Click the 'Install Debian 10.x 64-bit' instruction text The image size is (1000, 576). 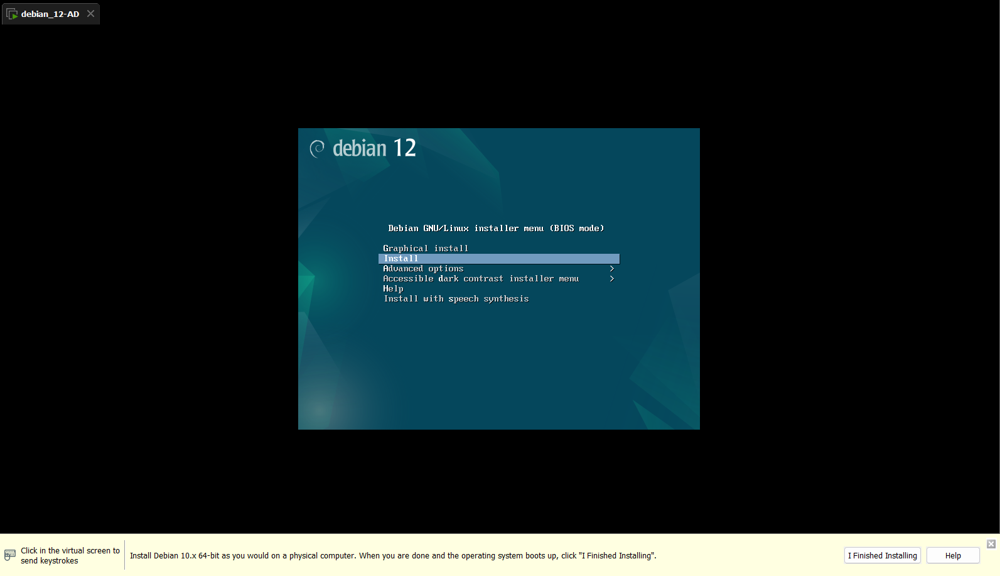393,556
